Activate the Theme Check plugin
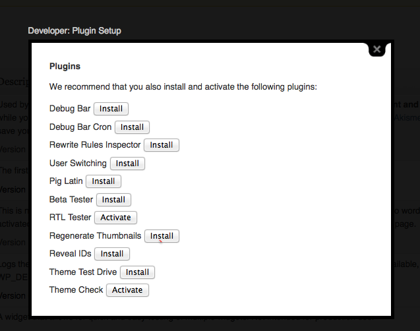 [x=127, y=289]
